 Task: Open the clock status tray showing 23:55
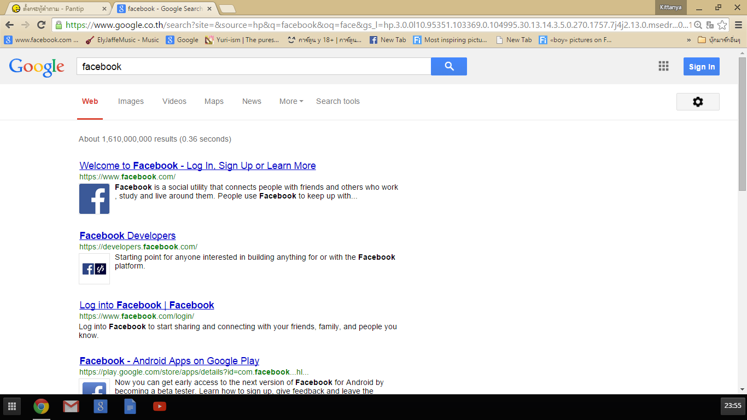(733, 406)
